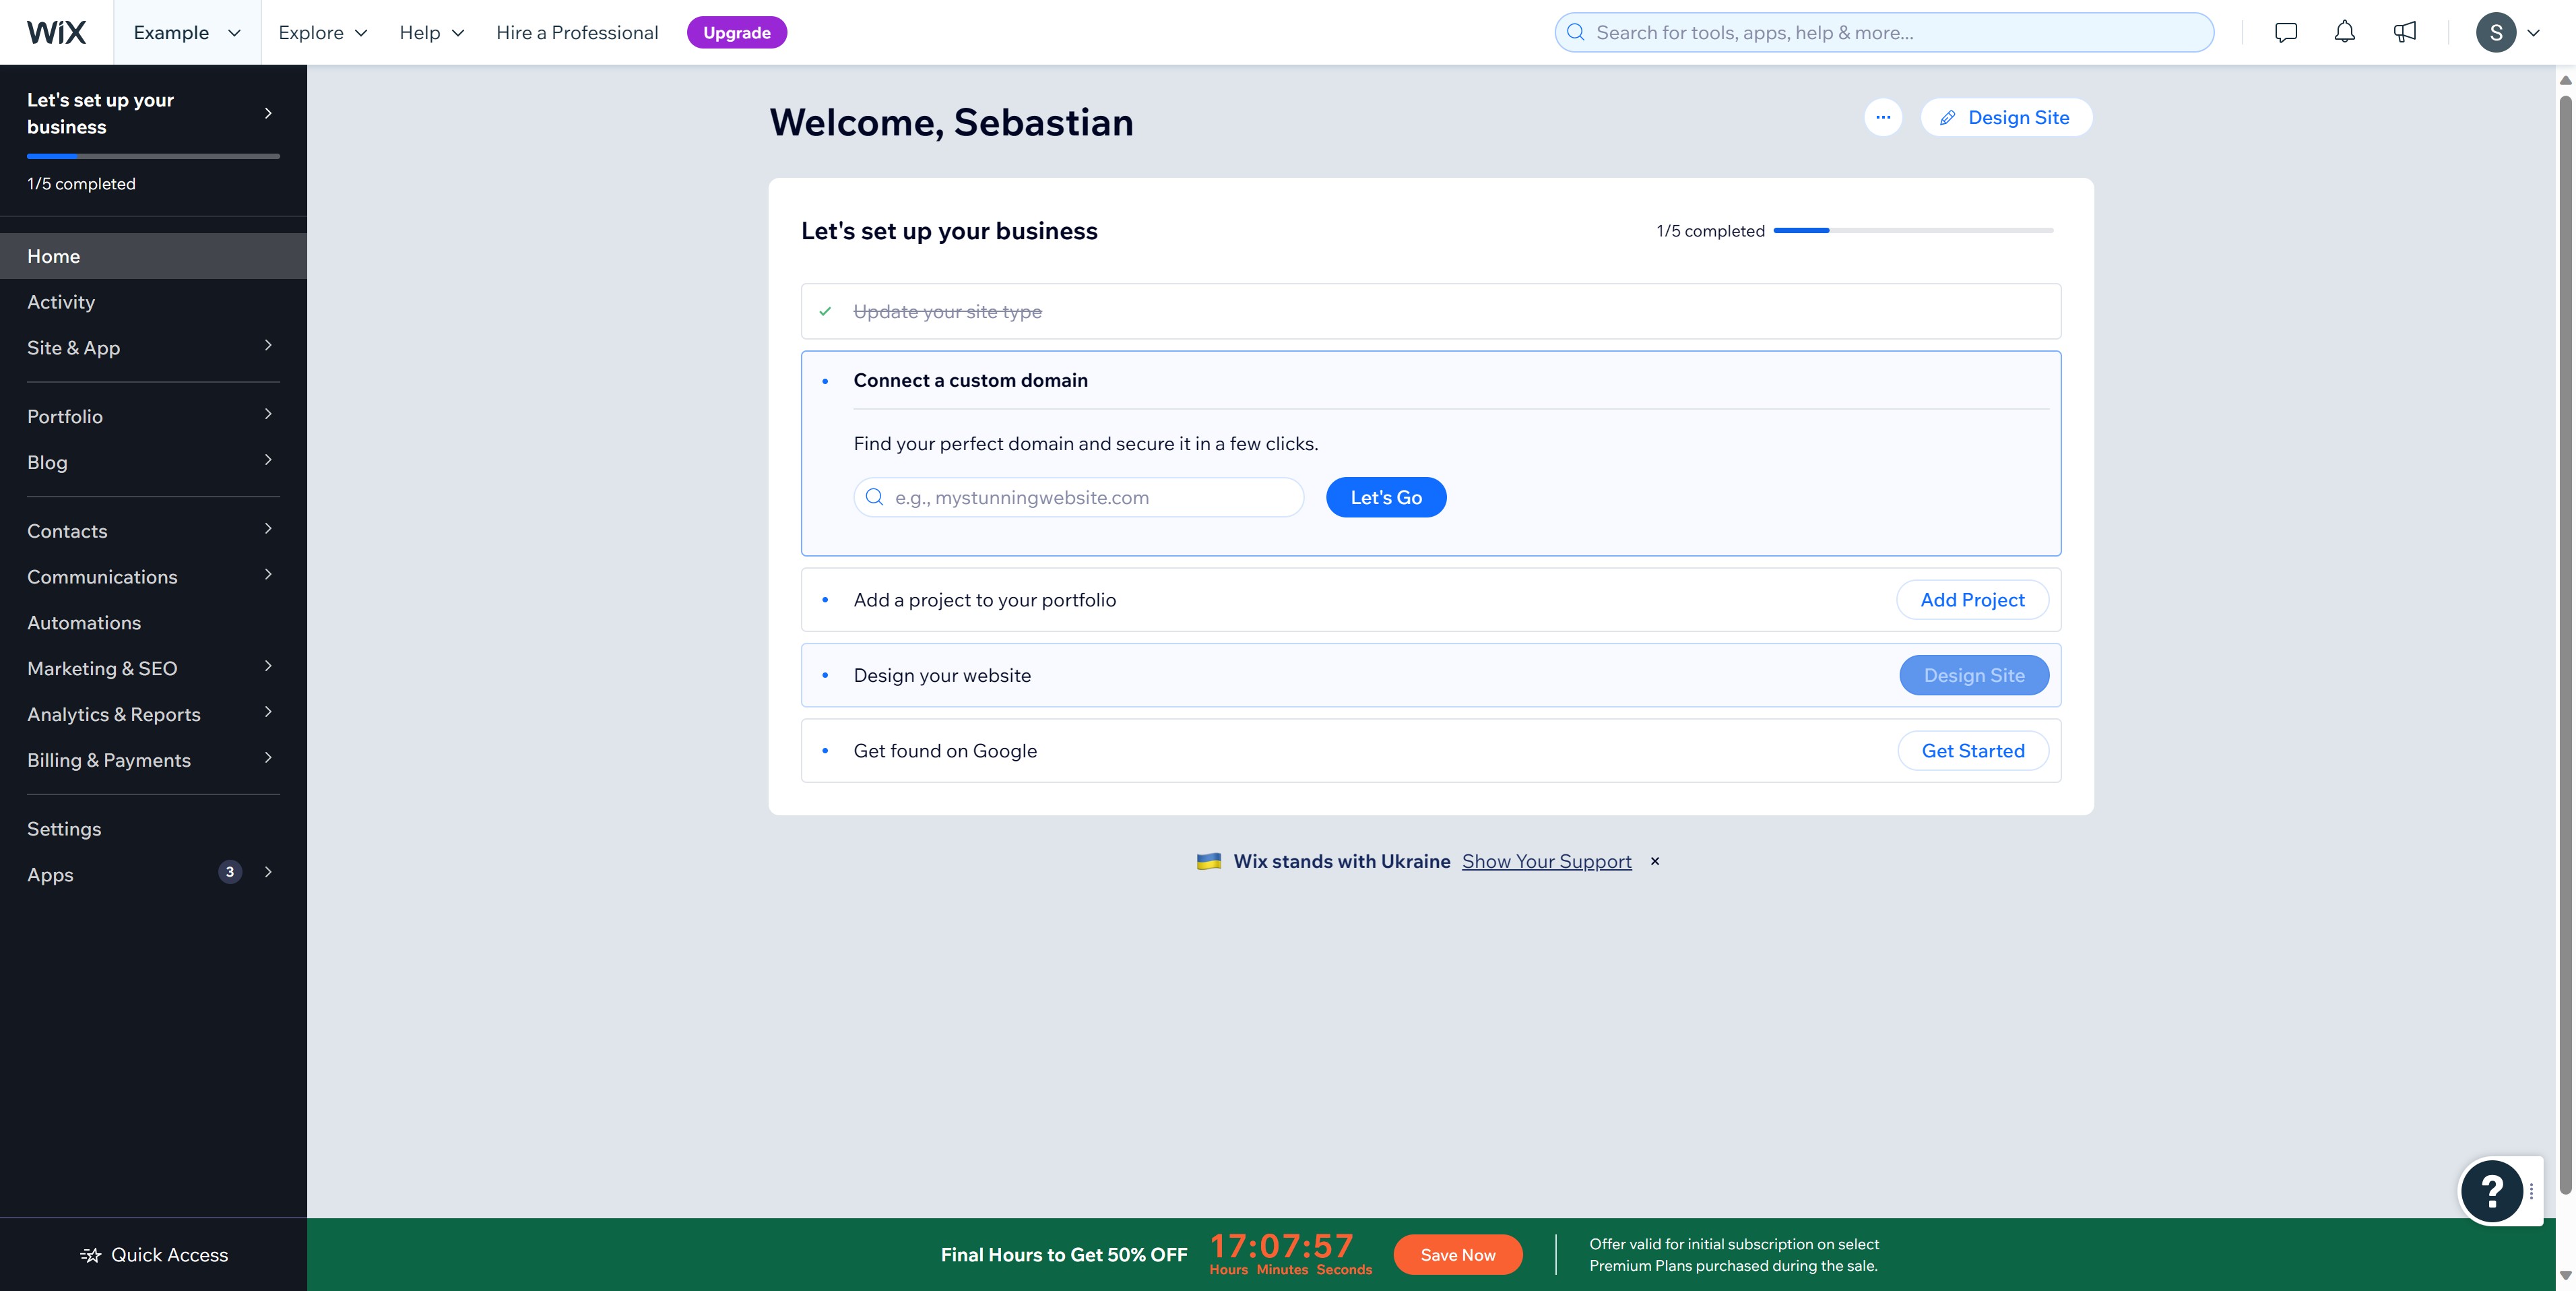Dismiss the Ukraine support banner
This screenshot has width=2576, height=1291.
click(x=1655, y=861)
